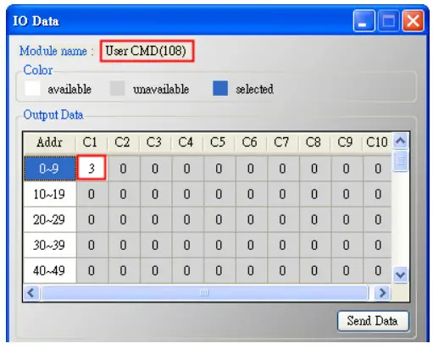
Task: Select the C1 cell containing value 3
Action: (92, 168)
